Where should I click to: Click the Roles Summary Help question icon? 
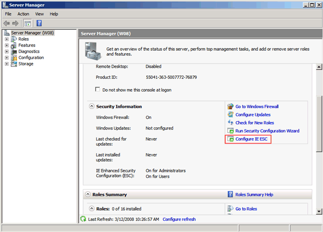pyautogui.click(x=230, y=194)
